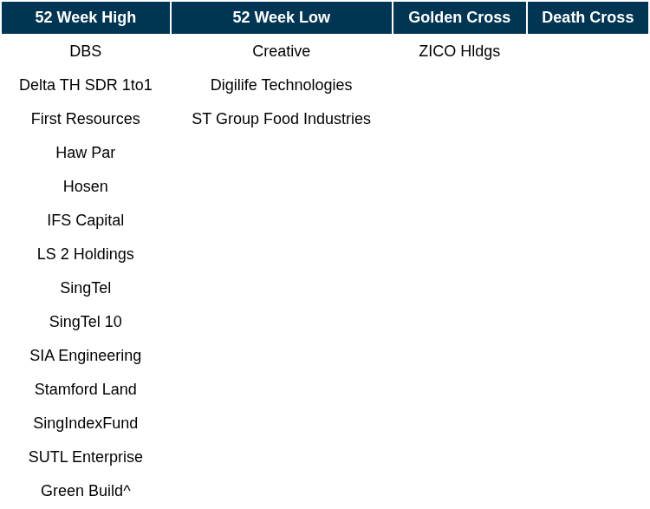Click ST Group Food Industries entry
650x509 pixels.
tap(282, 119)
